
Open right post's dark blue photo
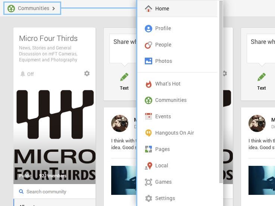pyautogui.click(x=262, y=180)
